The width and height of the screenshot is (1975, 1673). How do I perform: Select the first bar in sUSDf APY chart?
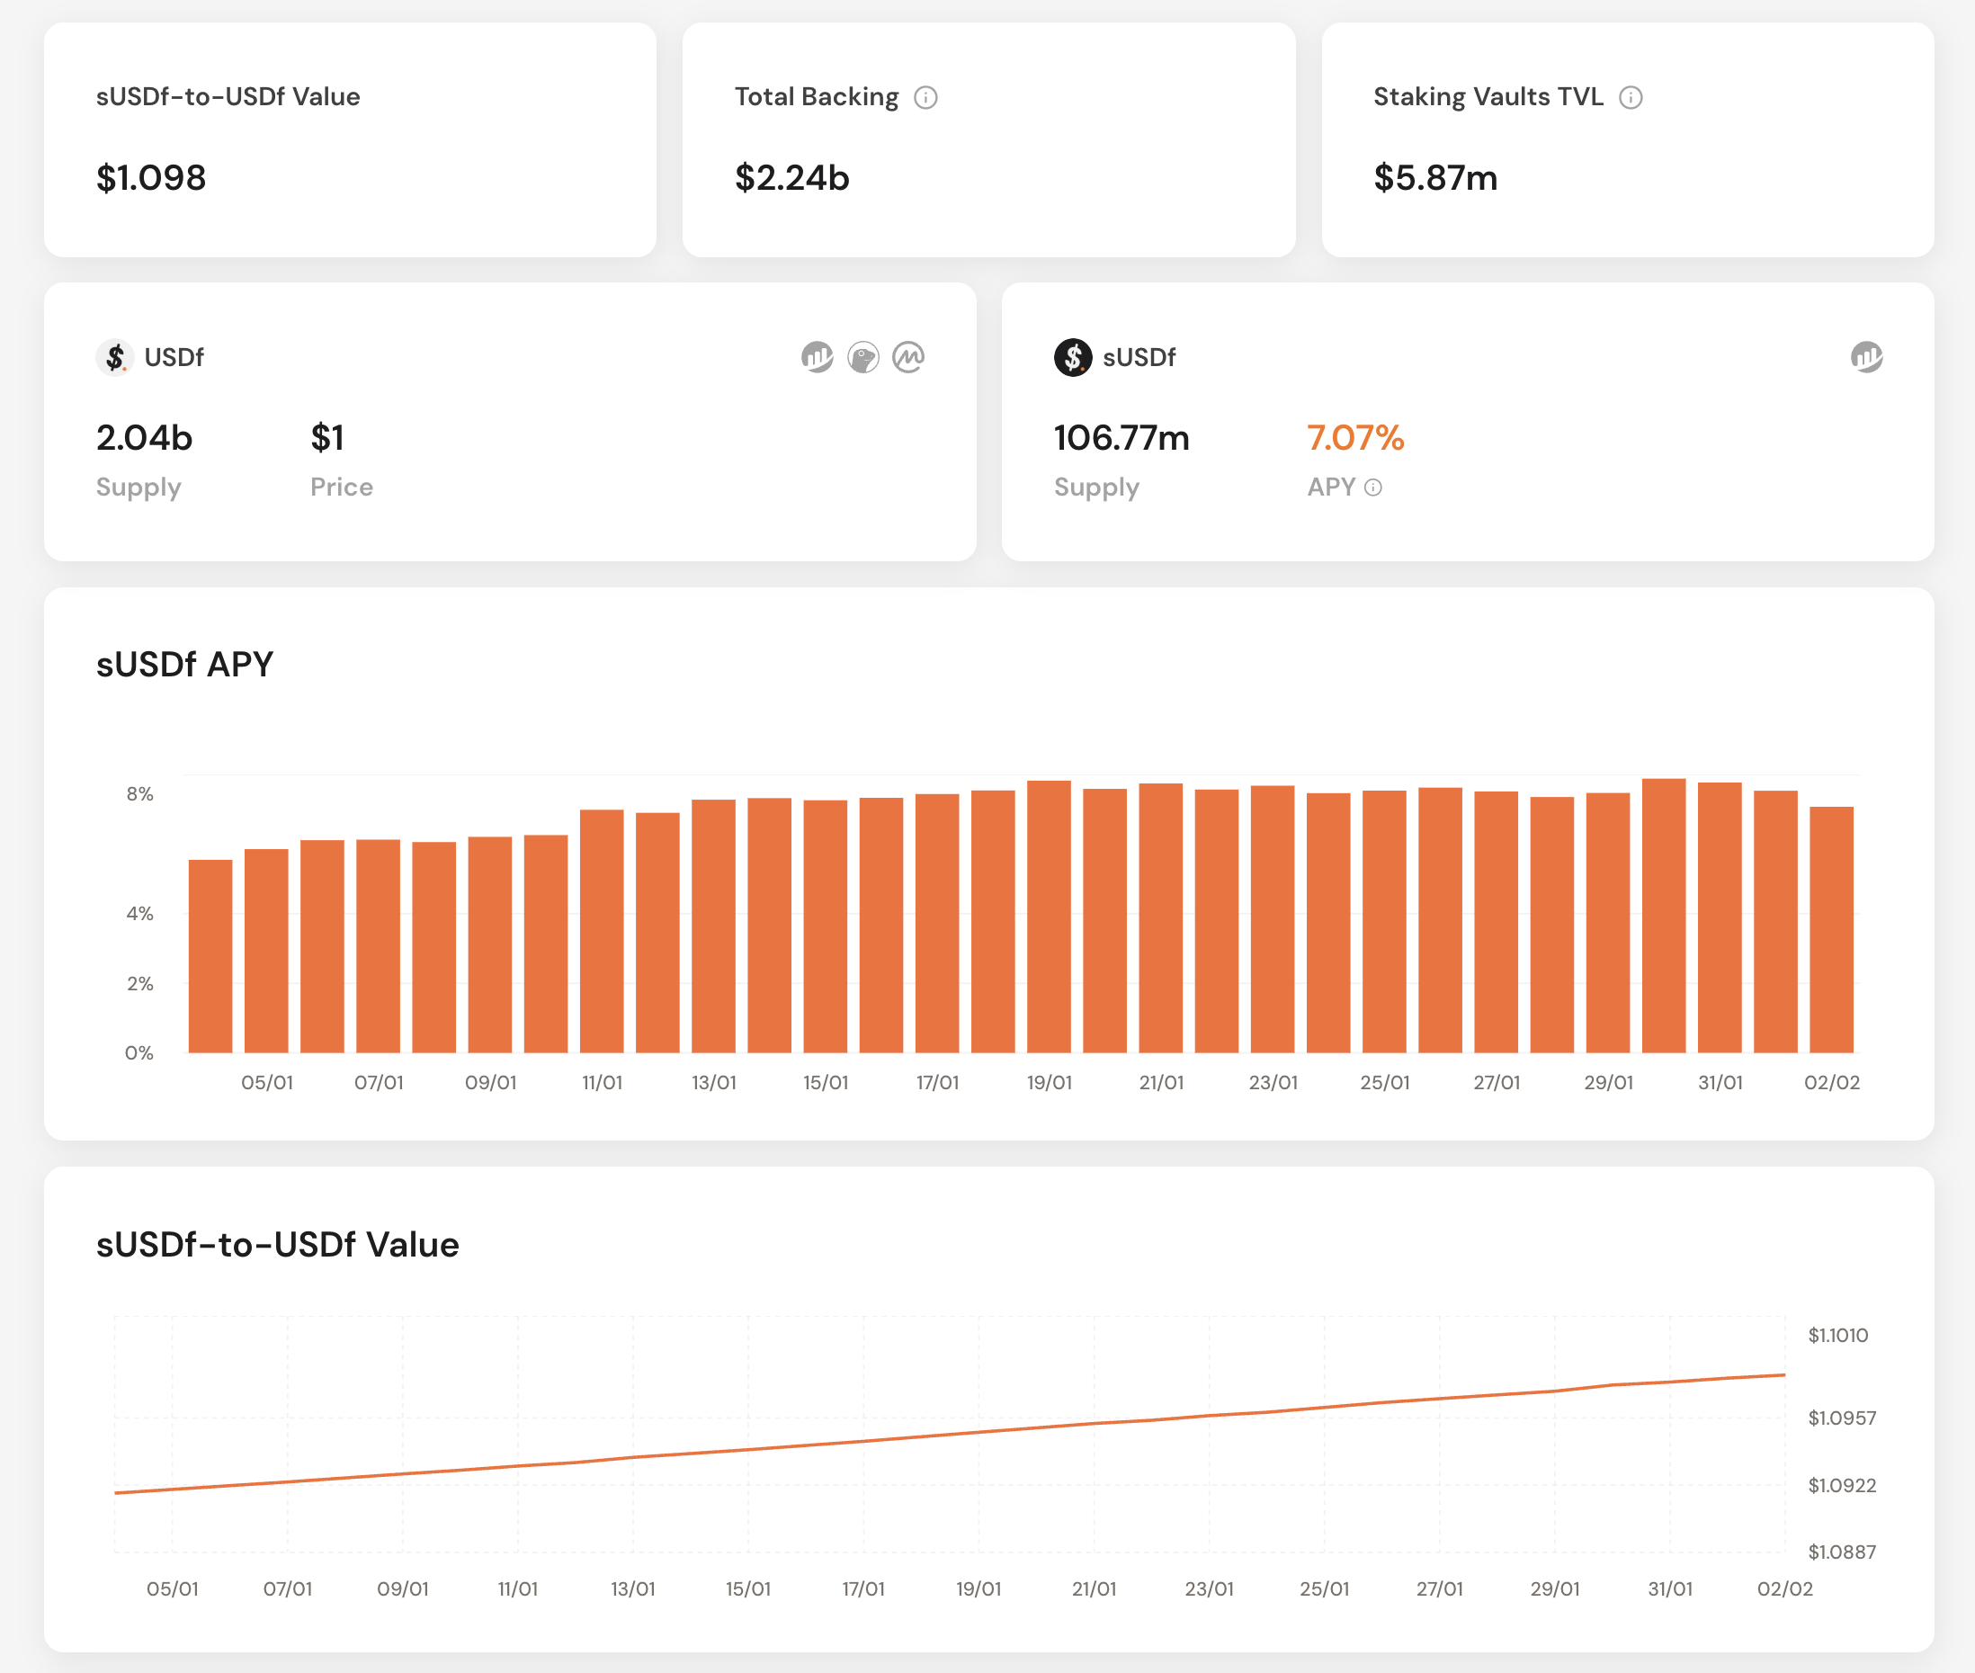pyautogui.click(x=210, y=956)
